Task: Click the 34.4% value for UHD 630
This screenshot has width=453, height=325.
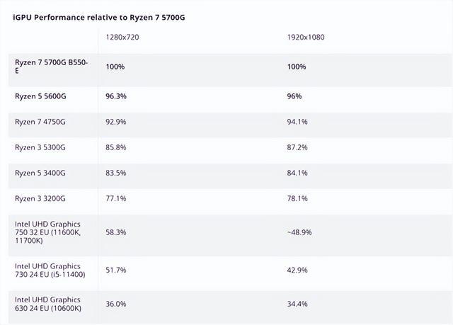Action: [x=298, y=304]
